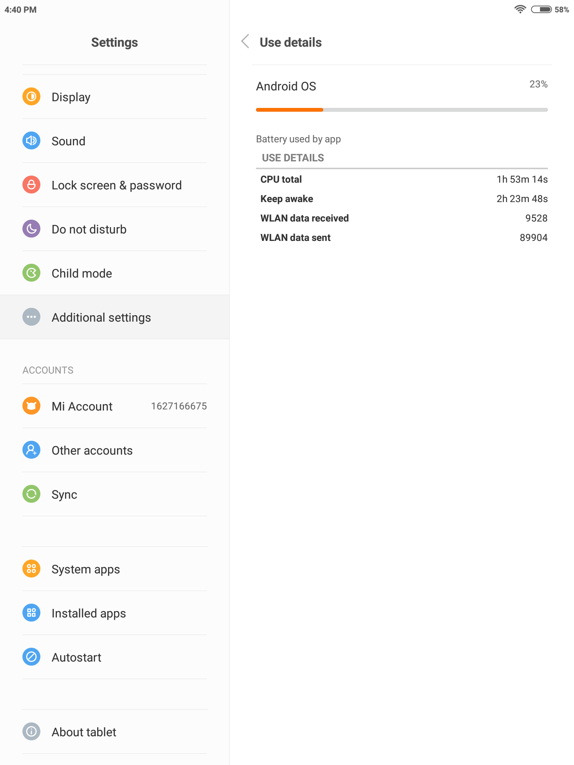Screen dimensions: 574x765
Task: Tap the Android OS battery usage bar
Action: click(x=402, y=110)
